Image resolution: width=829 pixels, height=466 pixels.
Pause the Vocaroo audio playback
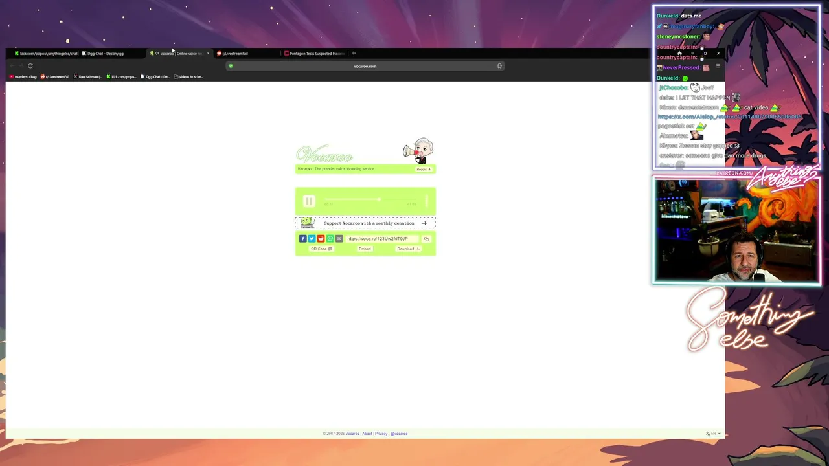coord(309,201)
